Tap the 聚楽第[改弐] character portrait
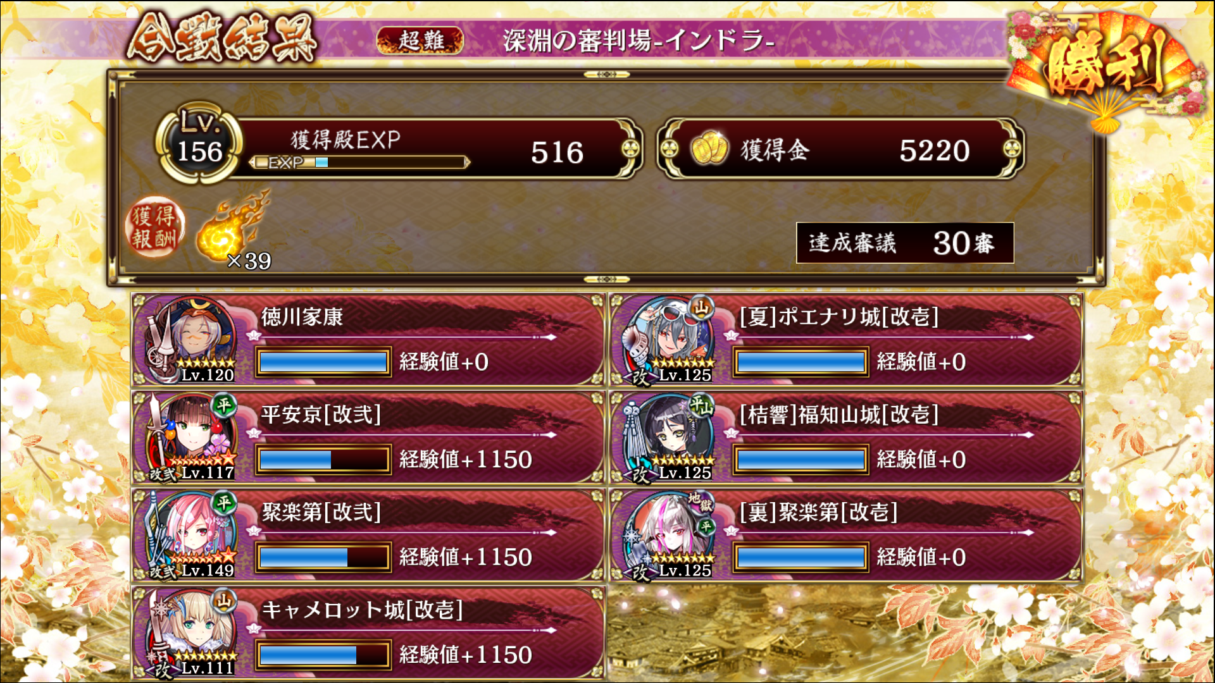Image resolution: width=1215 pixels, height=683 pixels. point(190,535)
